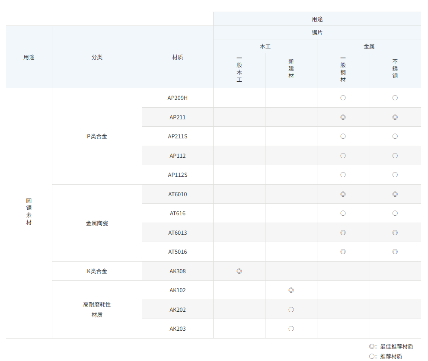The width and height of the screenshot is (428, 361).
Task: Select AT5016 double-circle mark under 一般钢材
Action: 343,252
